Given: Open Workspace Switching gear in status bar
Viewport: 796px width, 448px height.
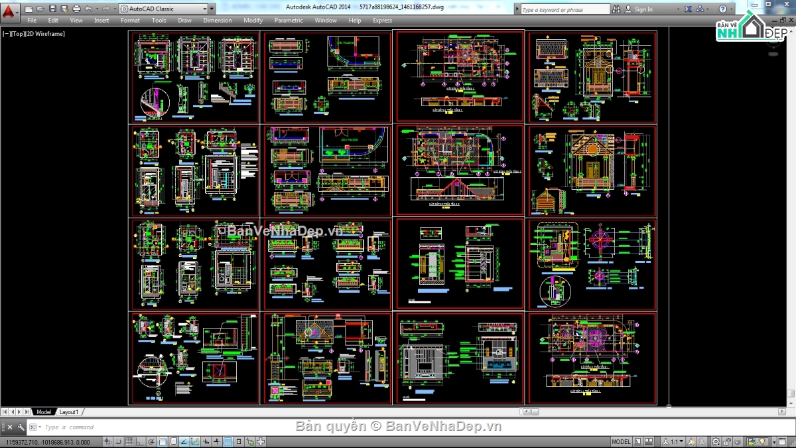Looking at the screenshot, I should [x=716, y=442].
